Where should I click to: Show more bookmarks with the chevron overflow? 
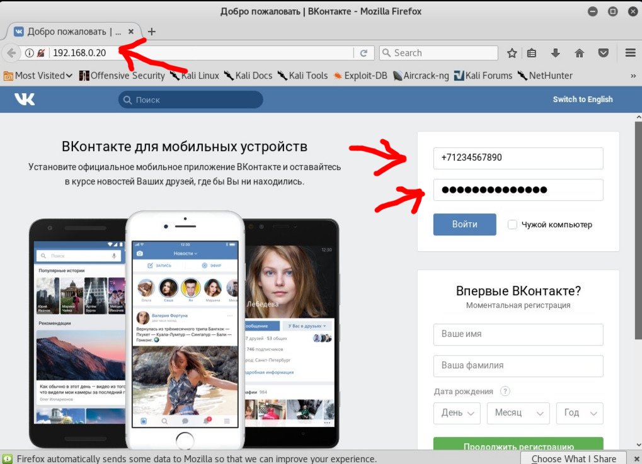(x=633, y=76)
